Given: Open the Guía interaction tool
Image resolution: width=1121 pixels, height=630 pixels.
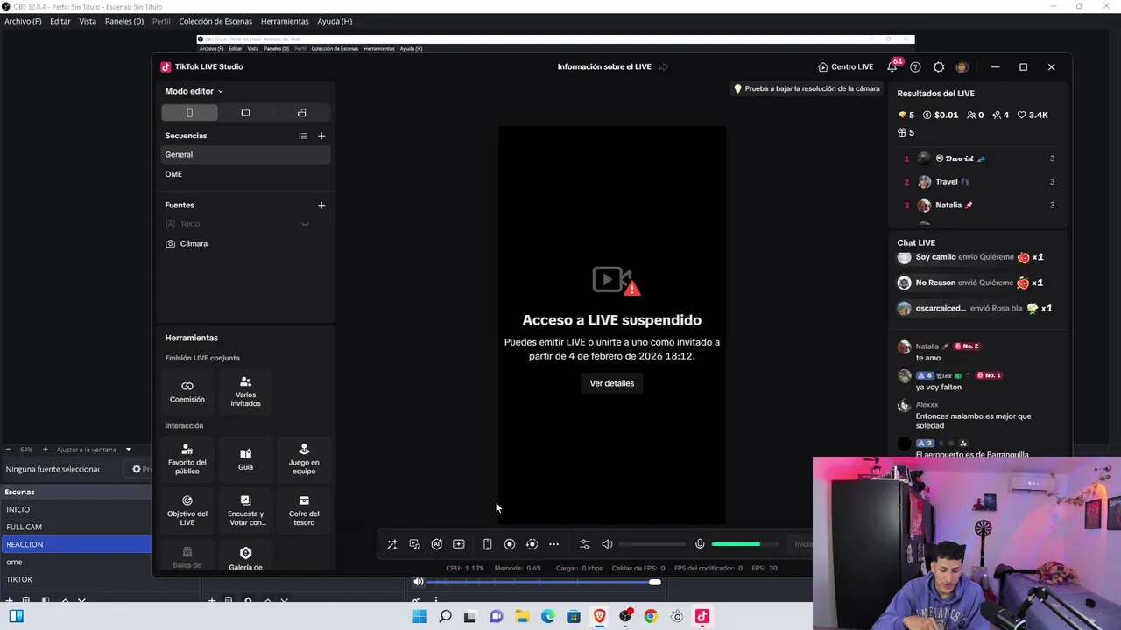Looking at the screenshot, I should pyautogui.click(x=245, y=459).
